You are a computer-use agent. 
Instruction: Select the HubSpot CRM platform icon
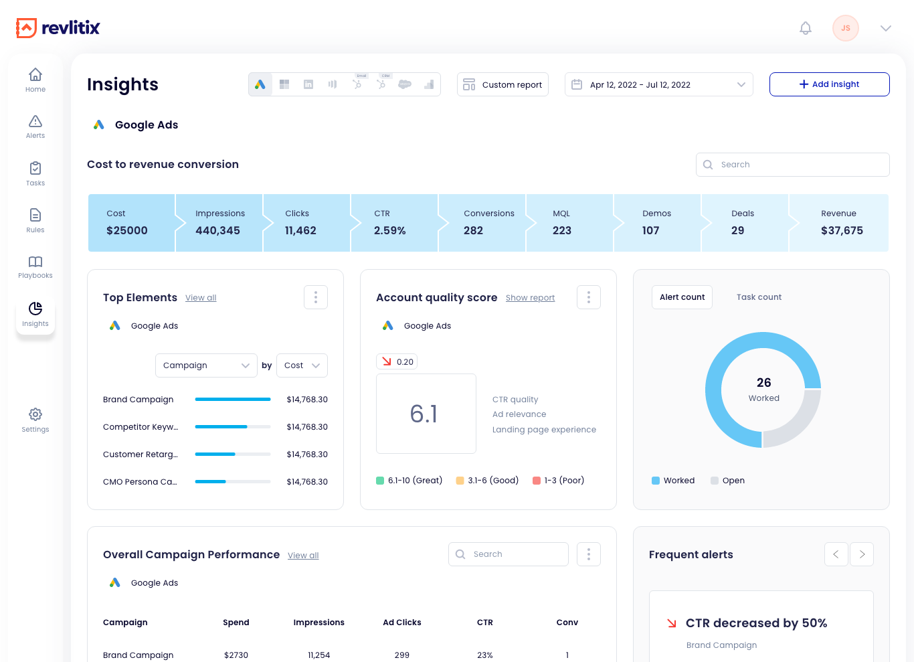click(x=381, y=84)
